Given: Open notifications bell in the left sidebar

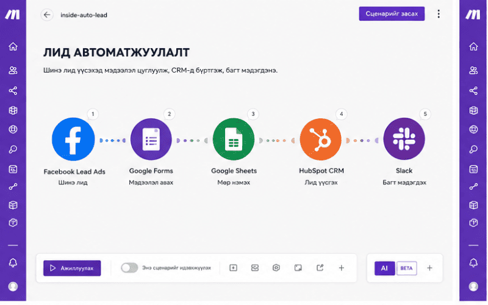Looking at the screenshot, I should [13, 263].
